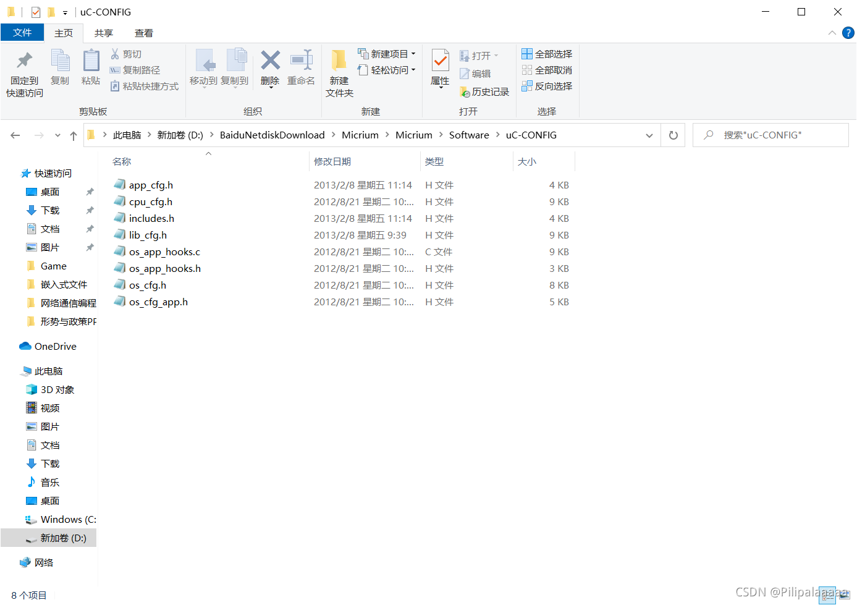Select the os_cfg_app.h file
The image size is (857, 605).
[158, 302]
